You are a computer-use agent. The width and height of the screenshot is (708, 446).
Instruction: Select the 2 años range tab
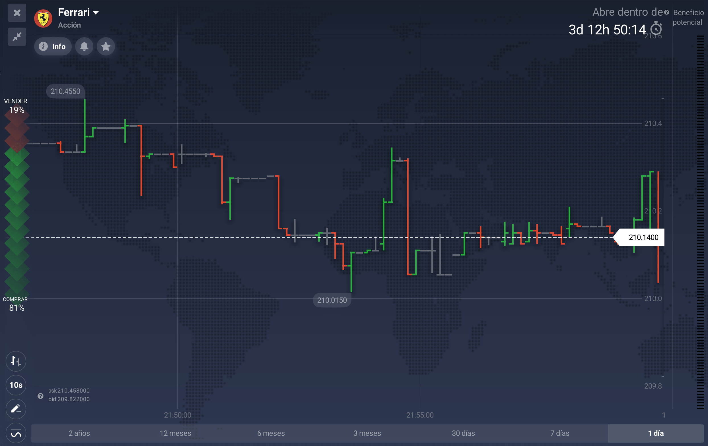click(x=79, y=433)
